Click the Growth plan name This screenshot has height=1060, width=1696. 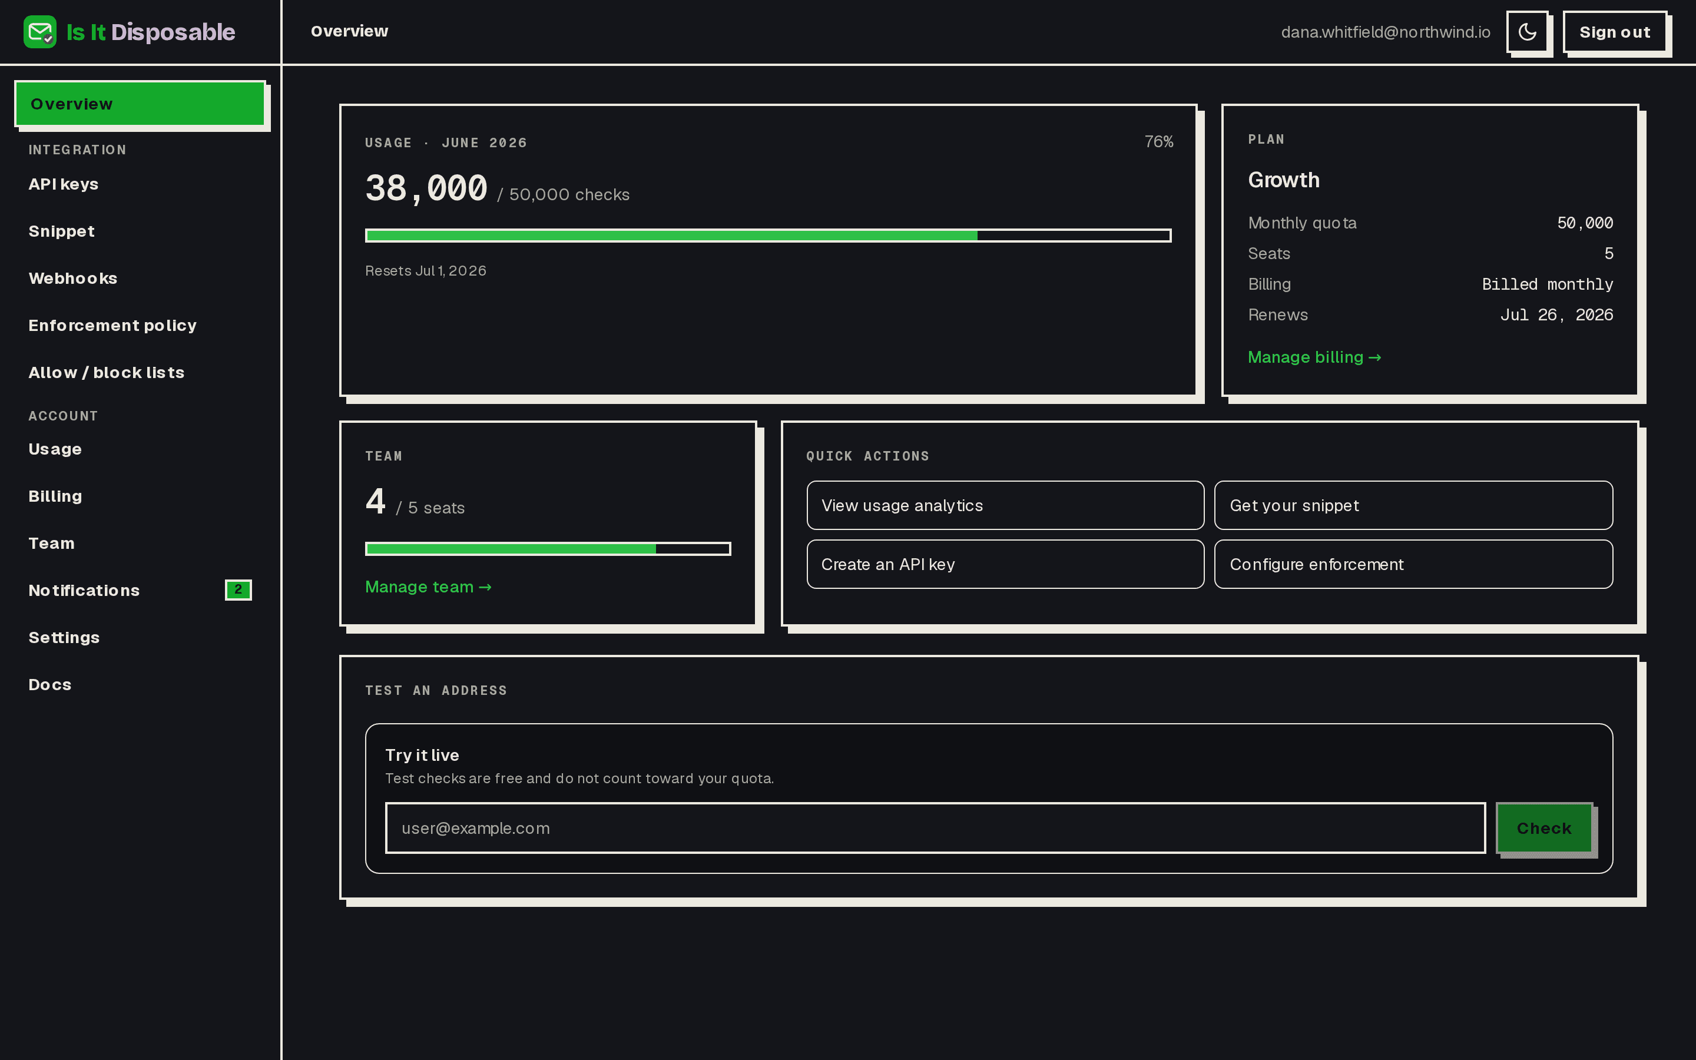1284,180
